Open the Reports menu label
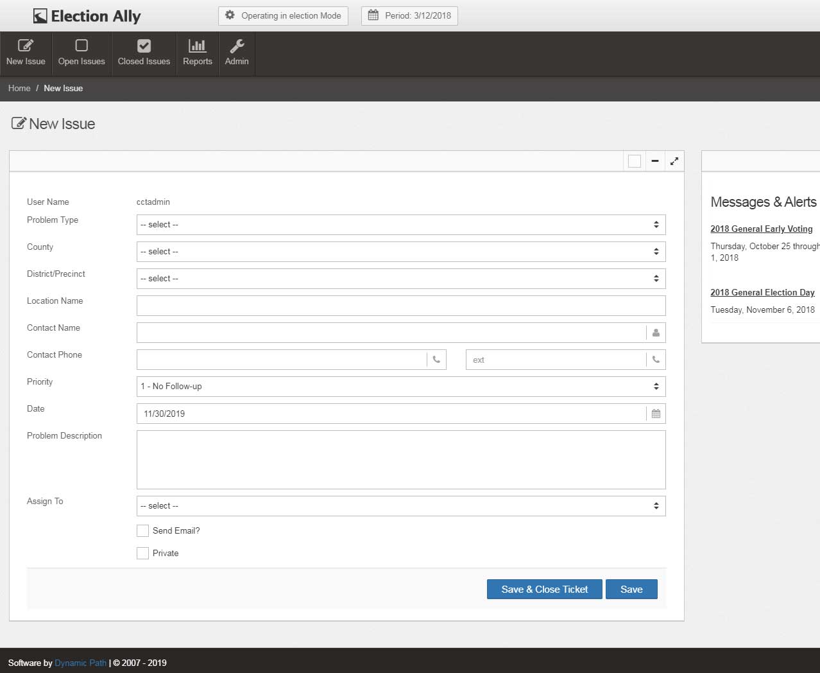Image resolution: width=820 pixels, height=673 pixels. (198, 62)
